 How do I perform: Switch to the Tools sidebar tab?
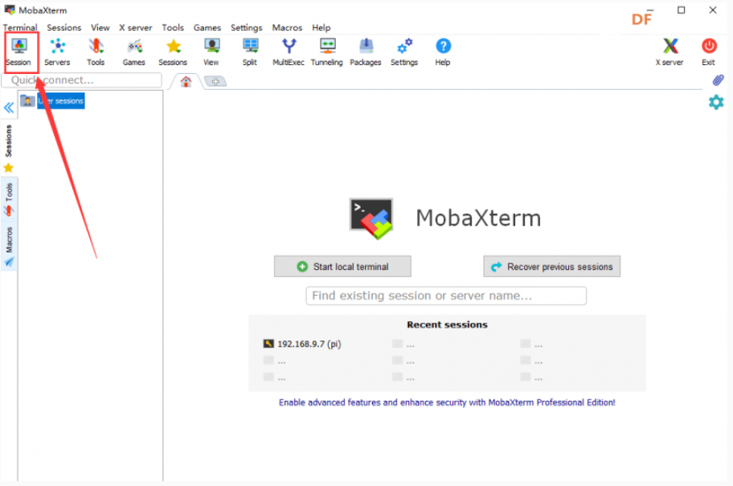pyautogui.click(x=9, y=199)
